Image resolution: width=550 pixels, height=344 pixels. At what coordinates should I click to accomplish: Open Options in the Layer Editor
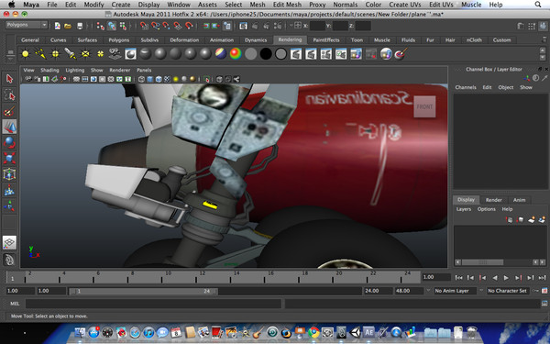point(486,209)
